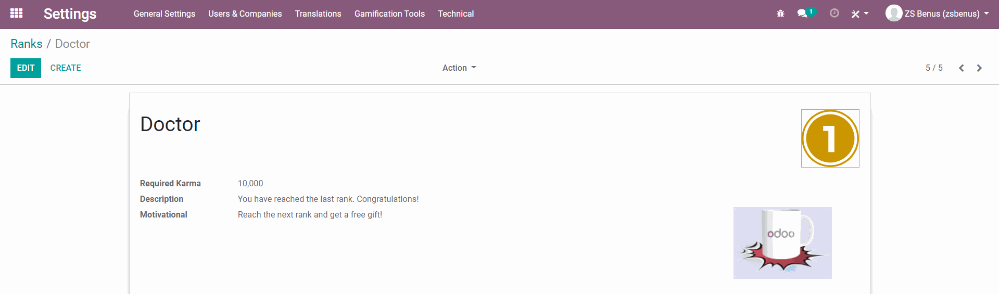Image resolution: width=999 pixels, height=294 pixels.
Task: Open the Users & Companies menu
Action: coord(245,14)
